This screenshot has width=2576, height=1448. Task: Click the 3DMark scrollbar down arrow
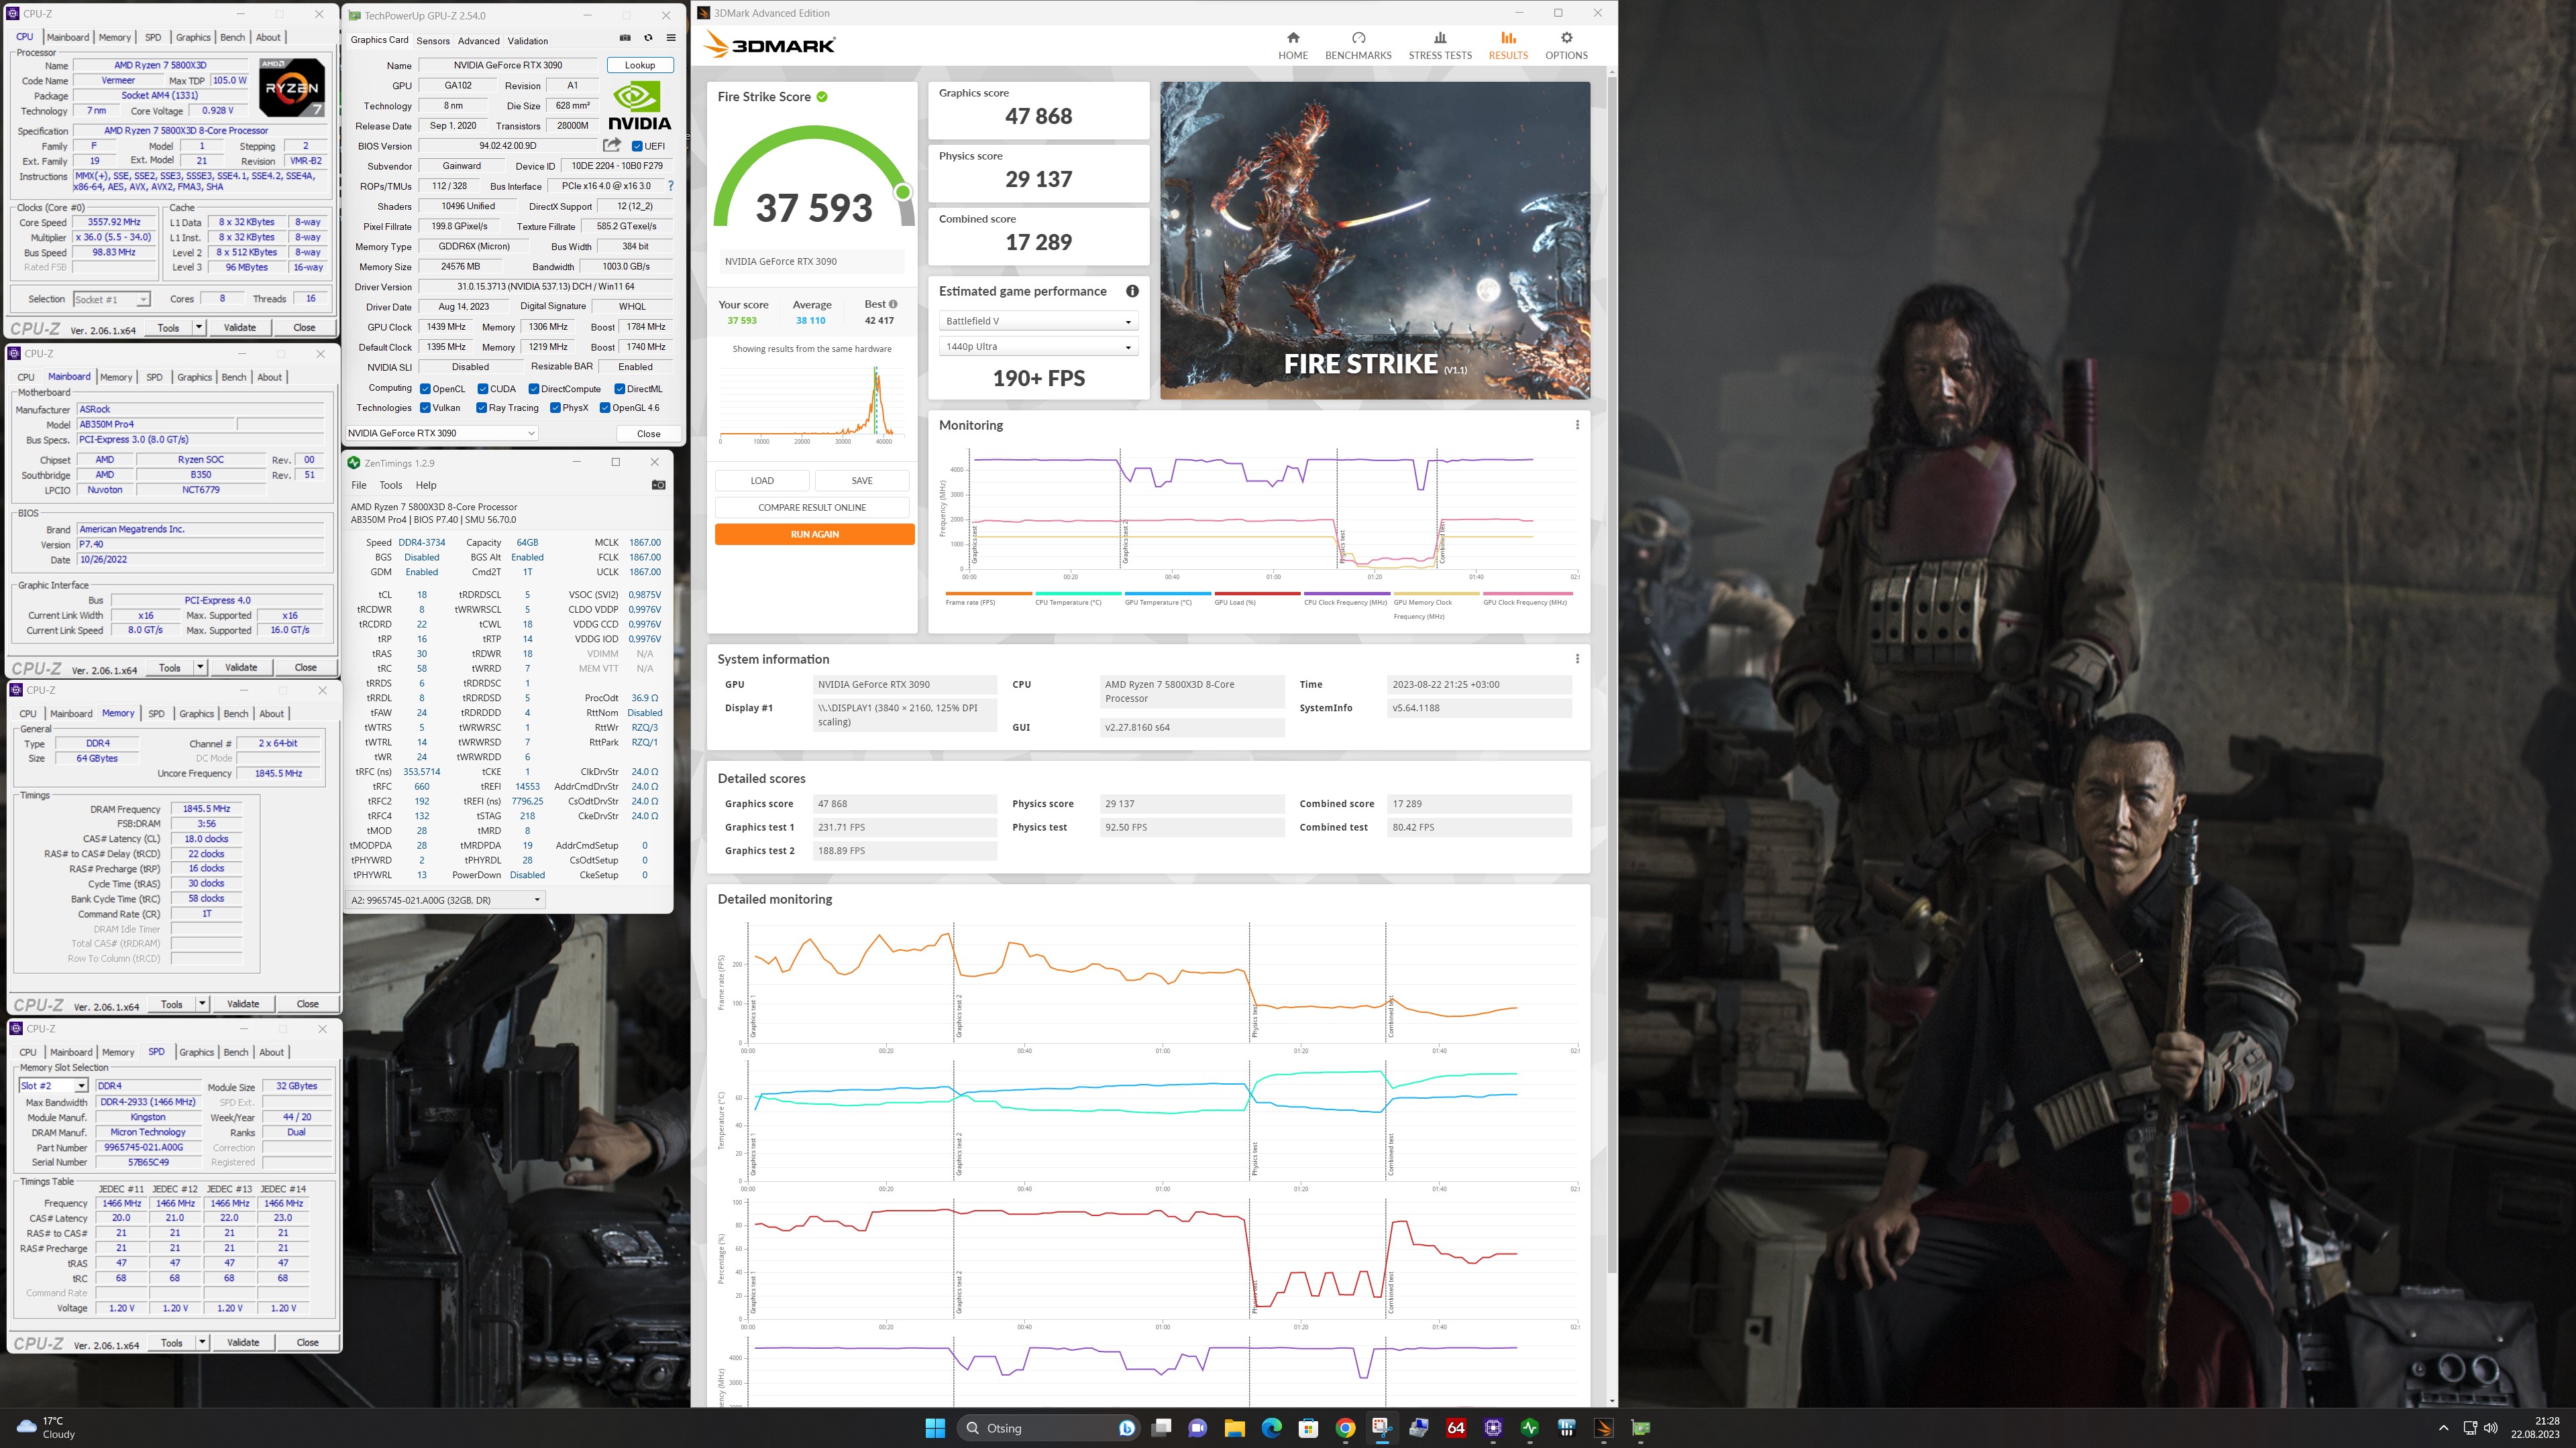click(1611, 1401)
